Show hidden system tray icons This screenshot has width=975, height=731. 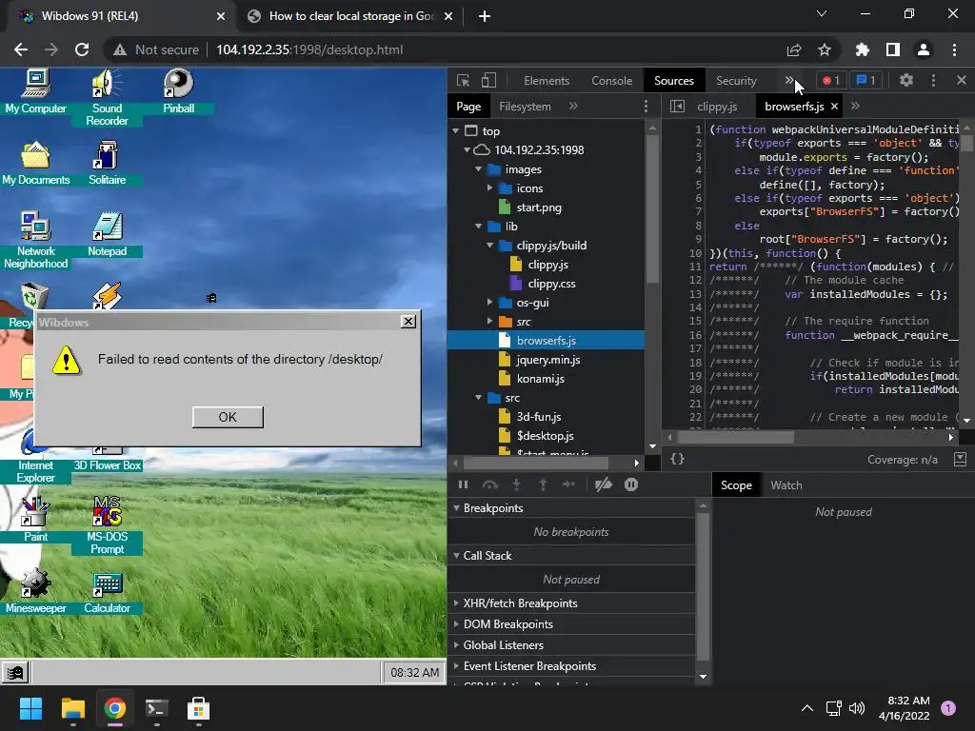pyautogui.click(x=807, y=708)
